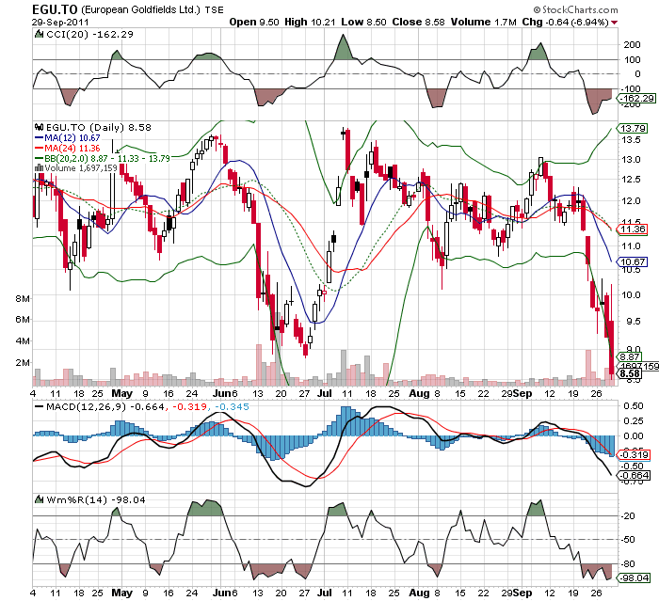Click the May label beneath the Wm%R panel
The image size is (659, 601).
click(x=121, y=593)
